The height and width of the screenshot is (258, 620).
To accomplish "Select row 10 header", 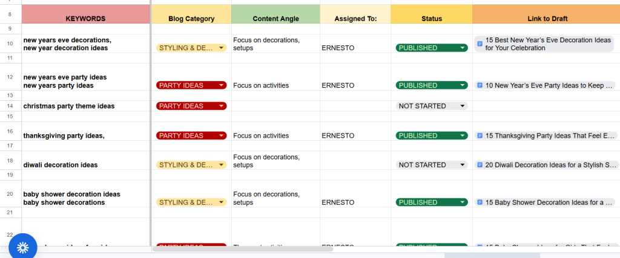I will pos(10,44).
